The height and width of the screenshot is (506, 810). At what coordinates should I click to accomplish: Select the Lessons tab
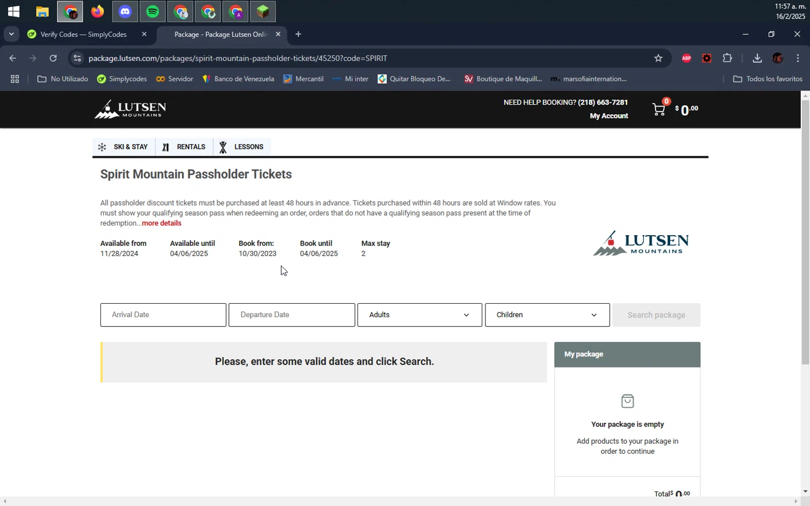242,147
